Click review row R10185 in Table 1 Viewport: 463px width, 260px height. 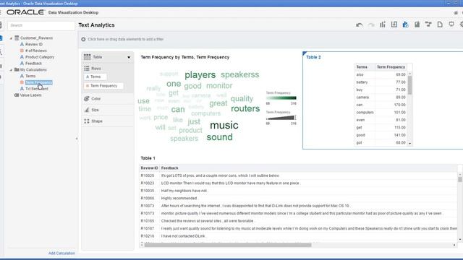(298, 221)
